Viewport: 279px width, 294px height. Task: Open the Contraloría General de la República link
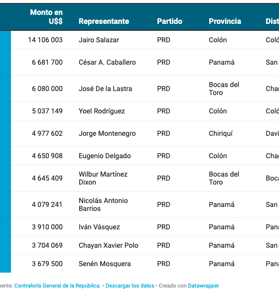click(x=57, y=286)
